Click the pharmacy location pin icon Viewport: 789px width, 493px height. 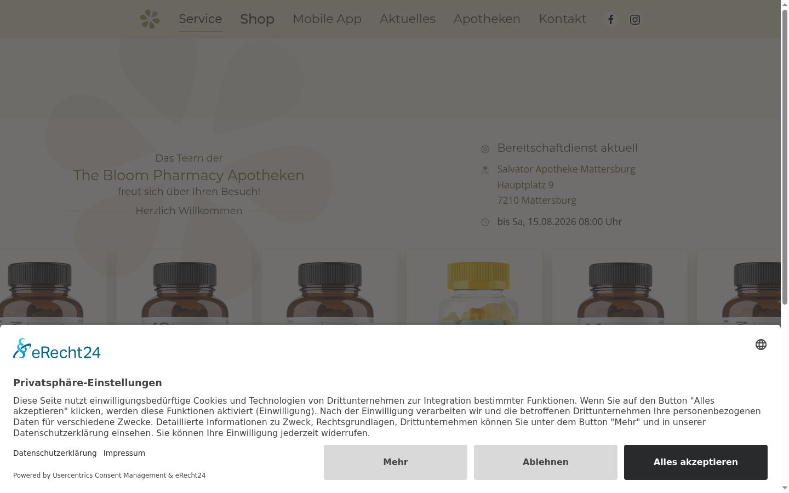485,170
